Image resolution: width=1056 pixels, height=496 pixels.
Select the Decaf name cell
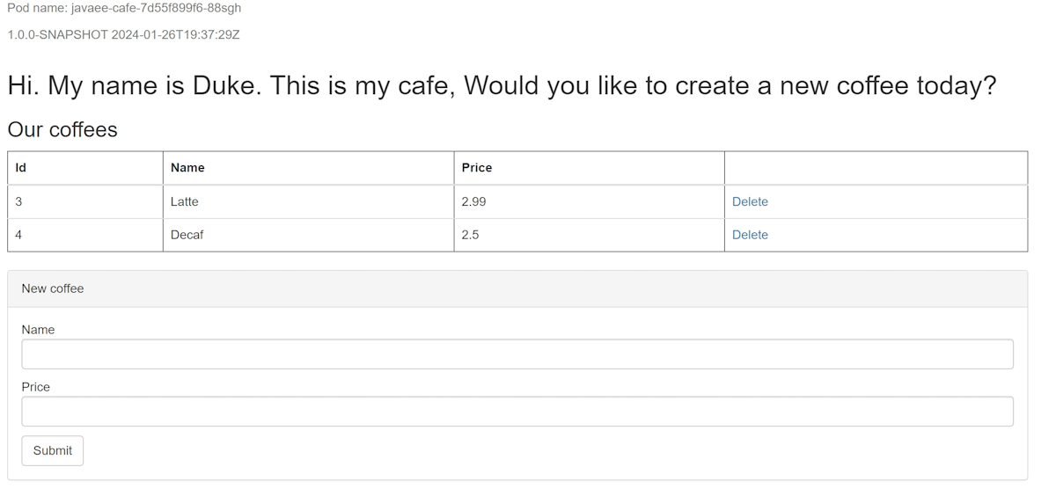pos(187,235)
